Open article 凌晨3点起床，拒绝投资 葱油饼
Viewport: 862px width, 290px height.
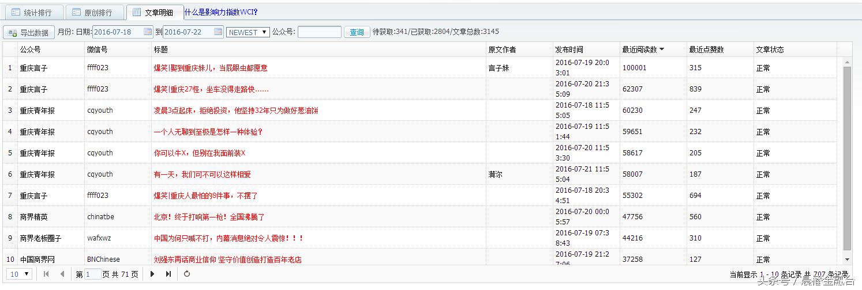pos(235,110)
